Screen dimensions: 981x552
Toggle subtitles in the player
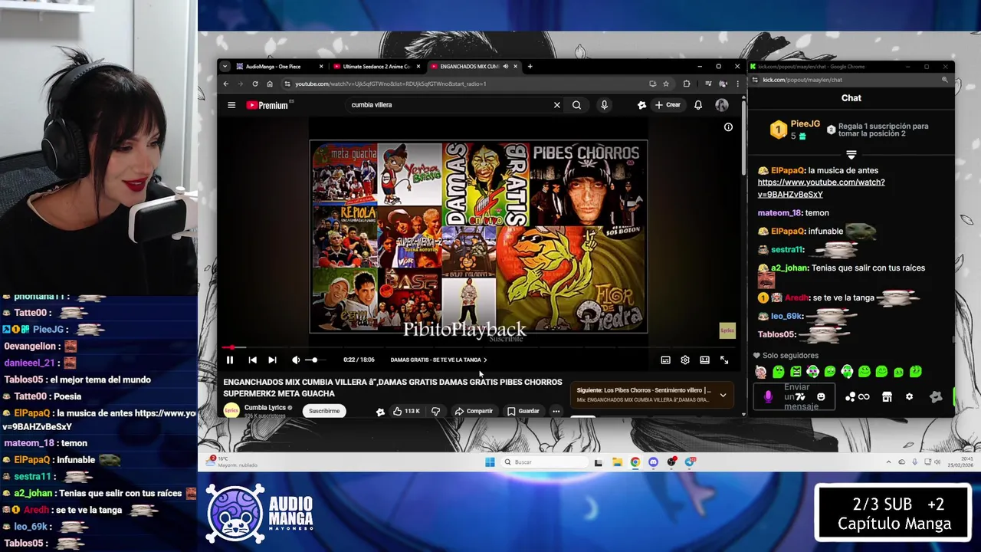click(x=665, y=360)
